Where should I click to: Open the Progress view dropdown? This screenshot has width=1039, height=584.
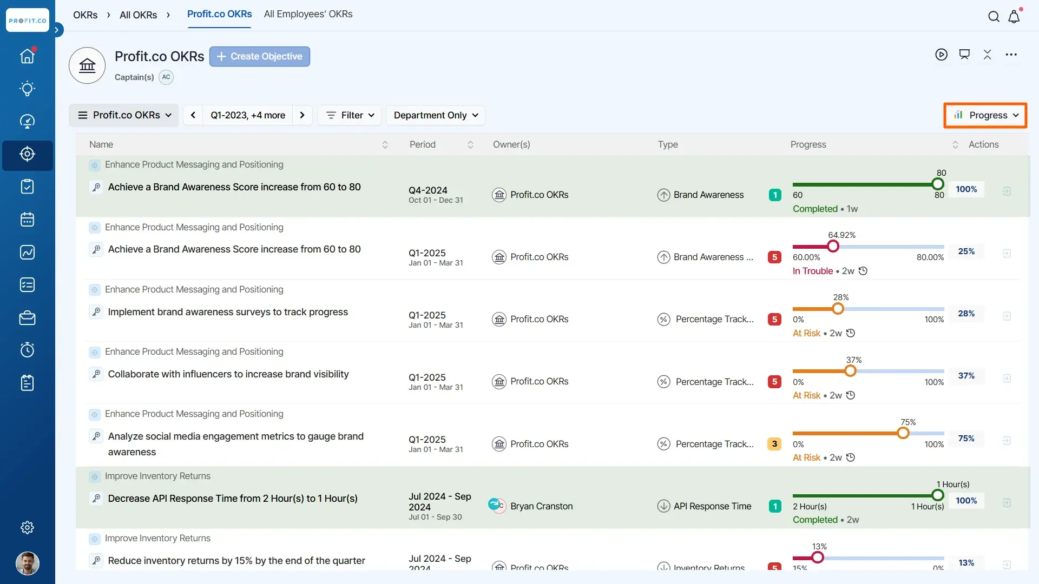point(985,115)
